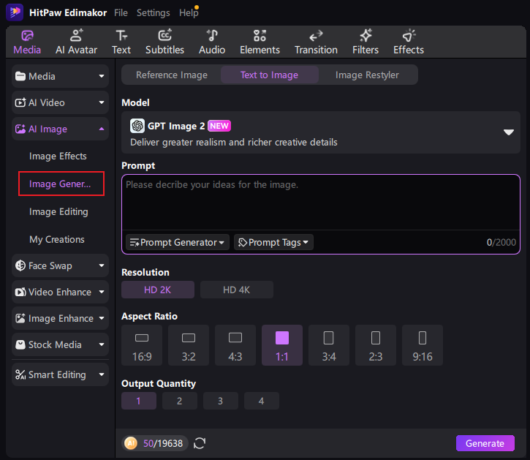Expand the Video Enhance sidebar arrow
This screenshot has width=530, height=460.
coord(102,292)
